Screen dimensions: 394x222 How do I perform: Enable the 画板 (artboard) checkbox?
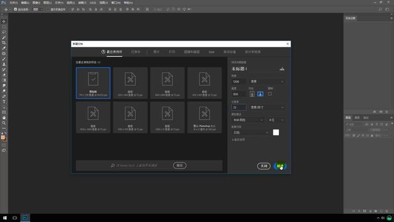[270, 94]
